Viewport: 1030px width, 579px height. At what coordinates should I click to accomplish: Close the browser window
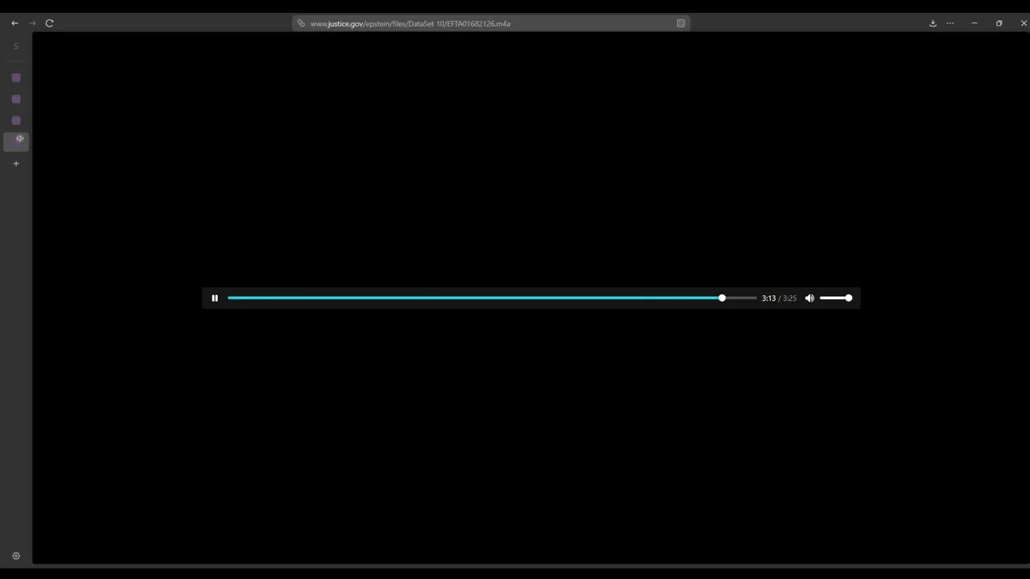click(1024, 23)
